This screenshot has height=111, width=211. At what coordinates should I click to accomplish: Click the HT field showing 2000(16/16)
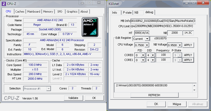point(142,33)
